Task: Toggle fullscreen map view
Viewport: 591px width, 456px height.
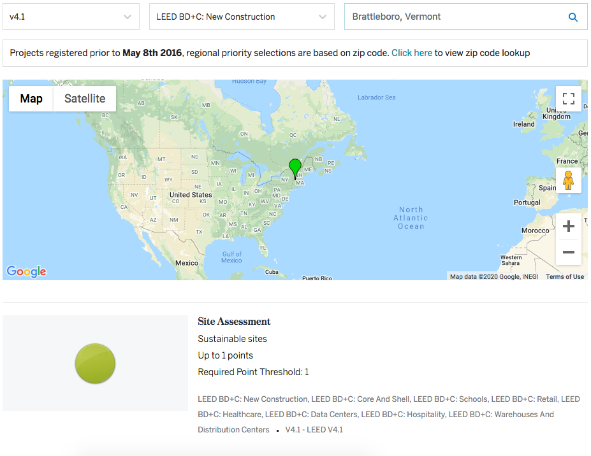Action: coord(568,99)
